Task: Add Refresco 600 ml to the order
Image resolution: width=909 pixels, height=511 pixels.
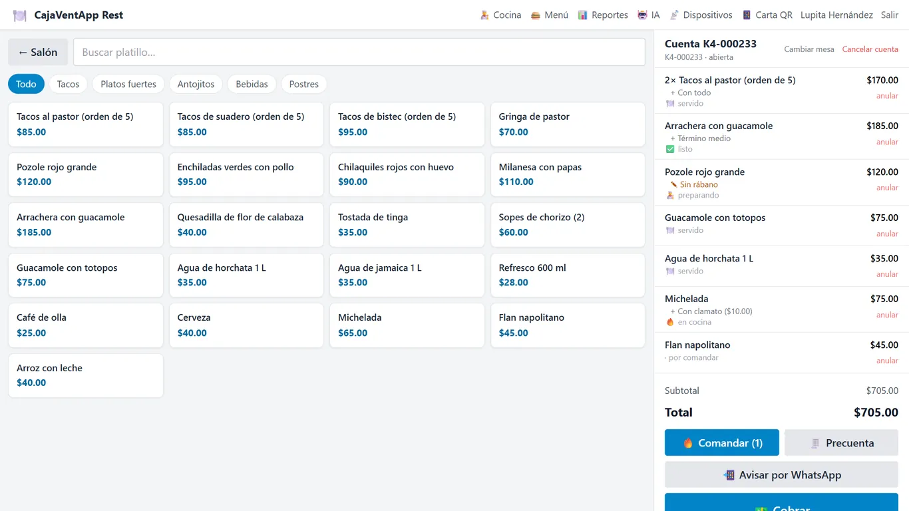Action: (x=568, y=275)
